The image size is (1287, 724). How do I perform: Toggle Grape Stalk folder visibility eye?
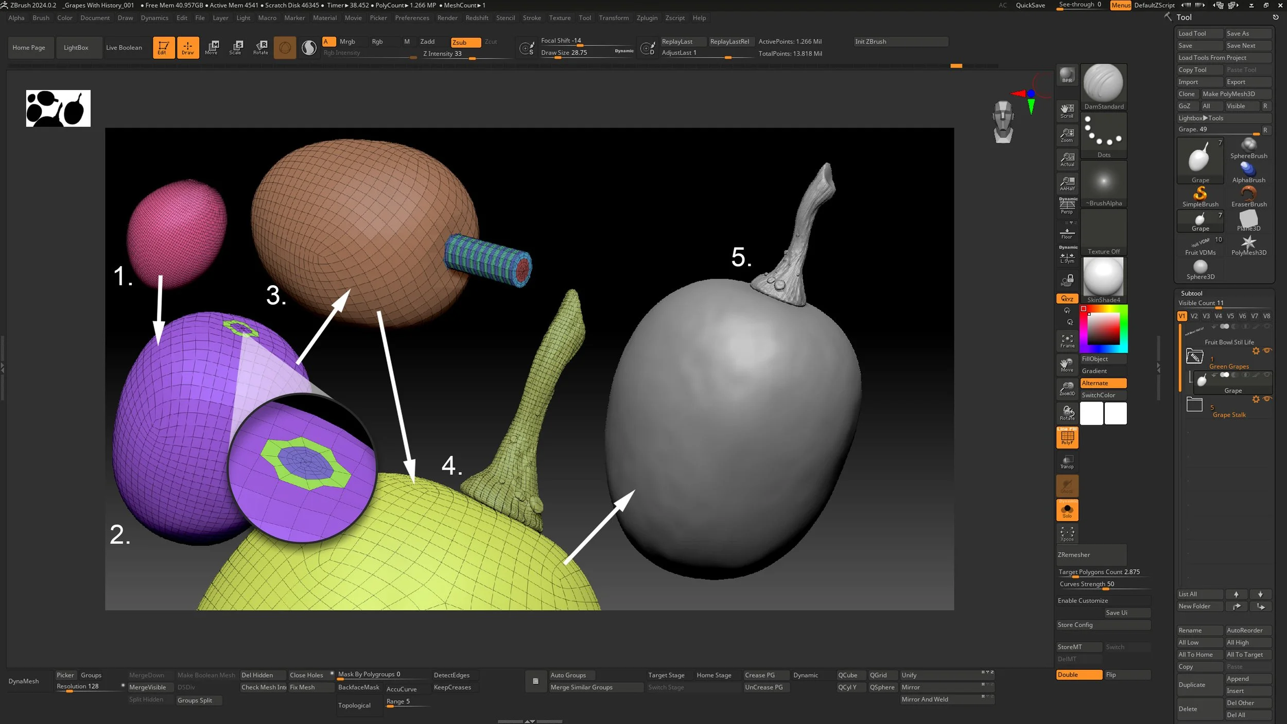pyautogui.click(x=1267, y=399)
